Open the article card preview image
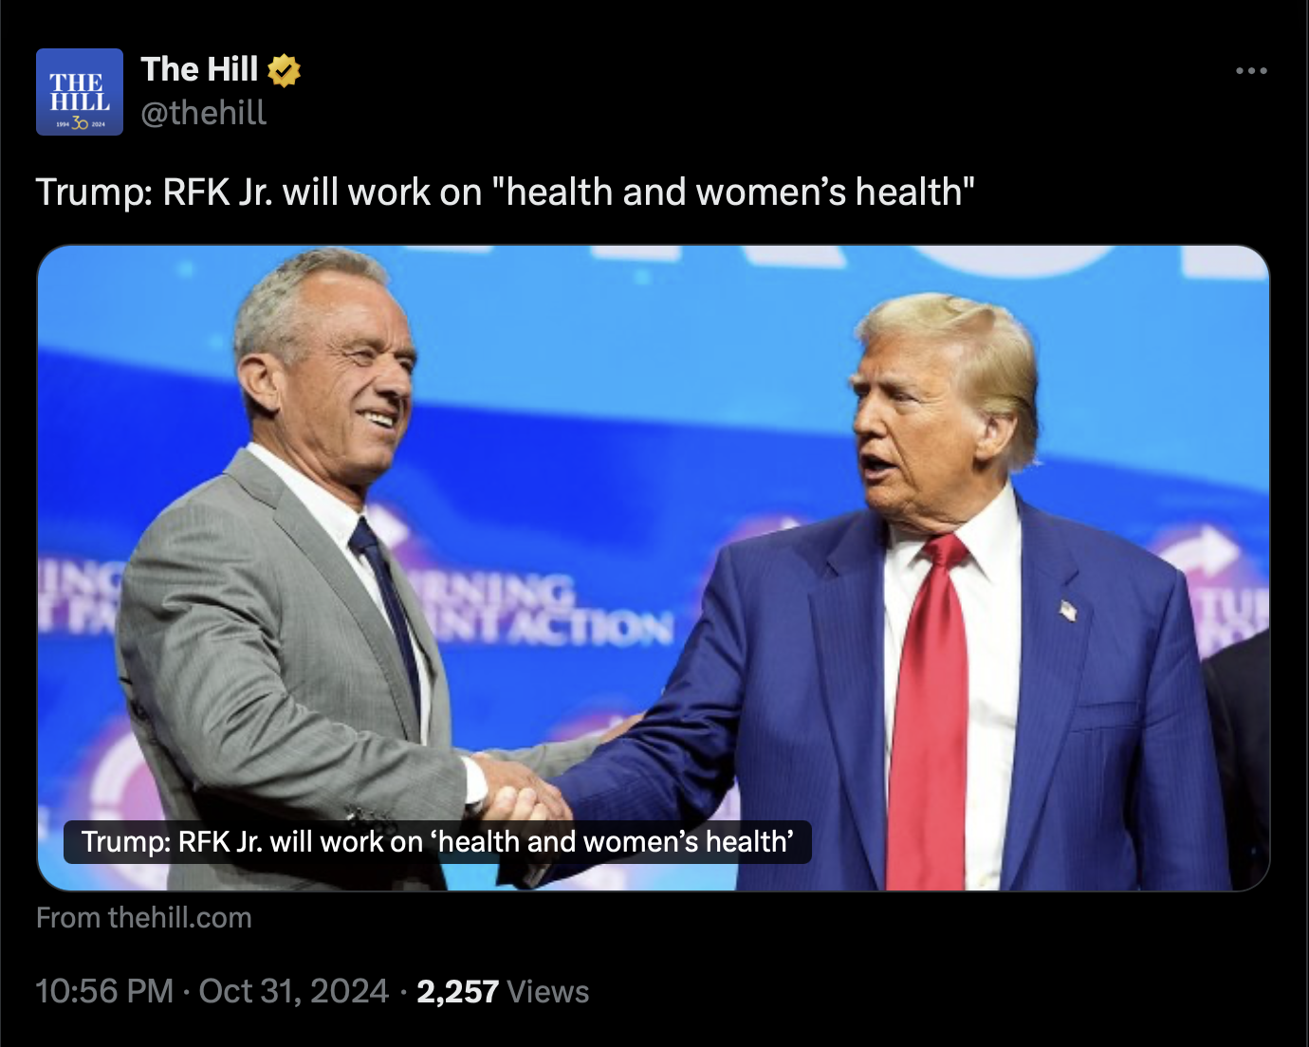Screen dimensions: 1309x1047 tap(654, 568)
